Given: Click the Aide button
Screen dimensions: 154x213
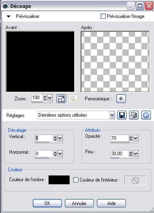Looking at the screenshot, I should point(111,203).
